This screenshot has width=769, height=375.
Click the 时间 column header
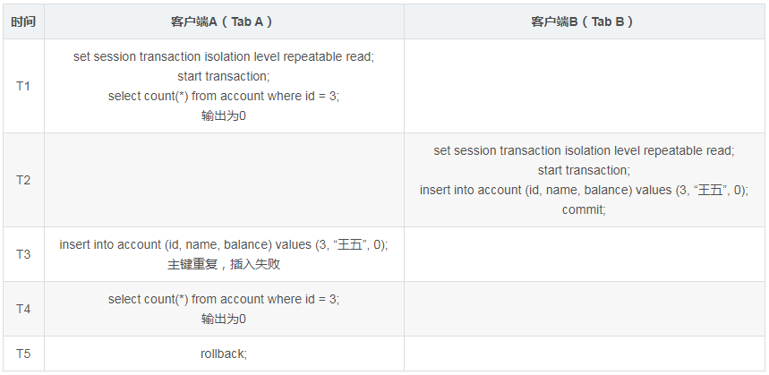(23, 21)
